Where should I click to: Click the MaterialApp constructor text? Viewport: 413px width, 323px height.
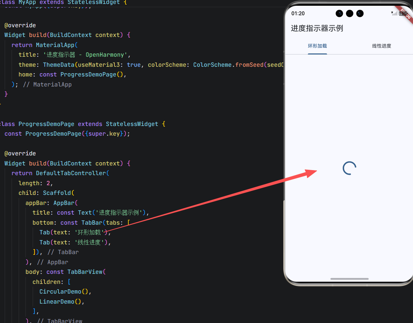(x=55, y=45)
